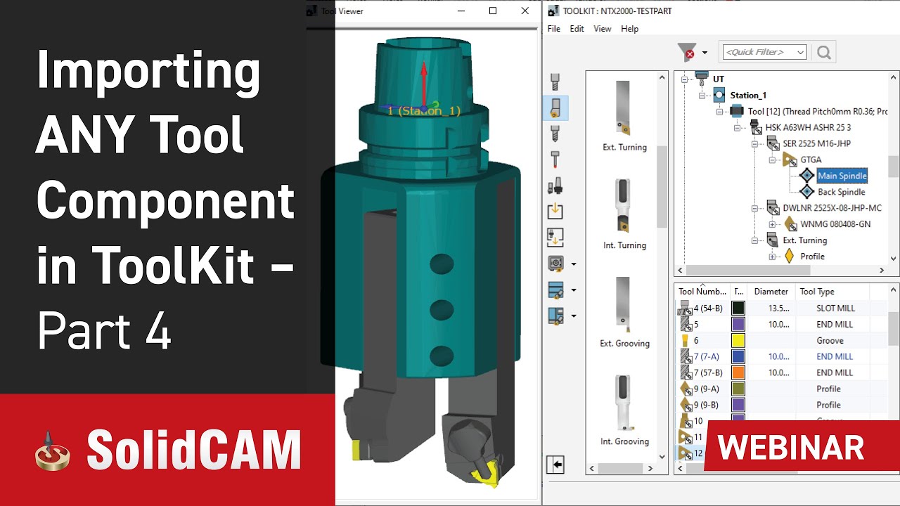Click the filter funnel icon
This screenshot has height=506, width=900.
[x=686, y=52]
